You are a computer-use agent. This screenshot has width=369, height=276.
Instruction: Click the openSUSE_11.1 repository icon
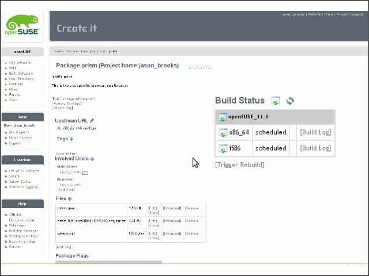(222, 117)
